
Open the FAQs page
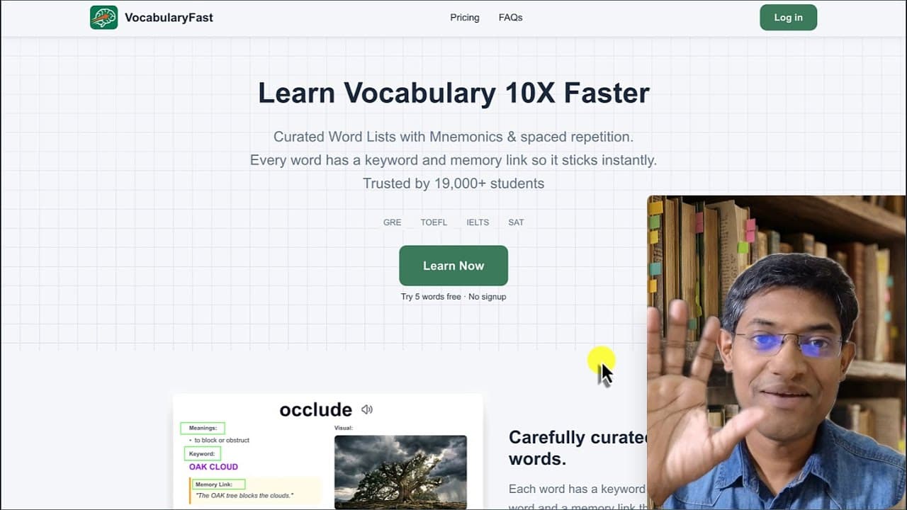510,17
